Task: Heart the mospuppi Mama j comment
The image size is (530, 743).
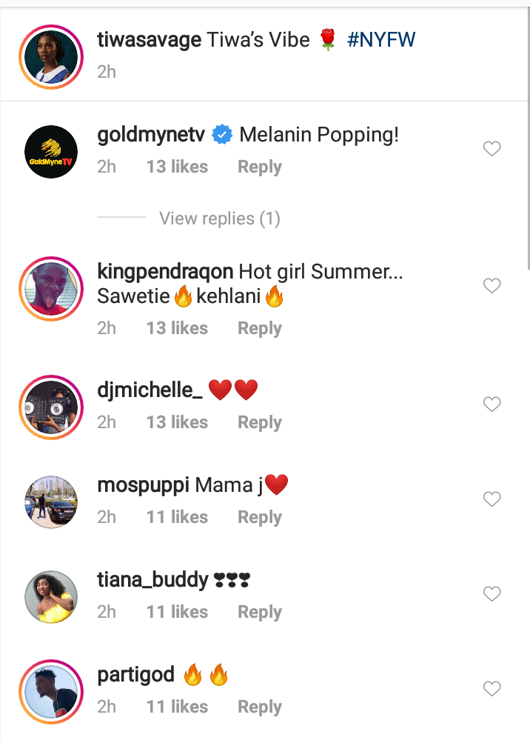Action: pyautogui.click(x=492, y=499)
